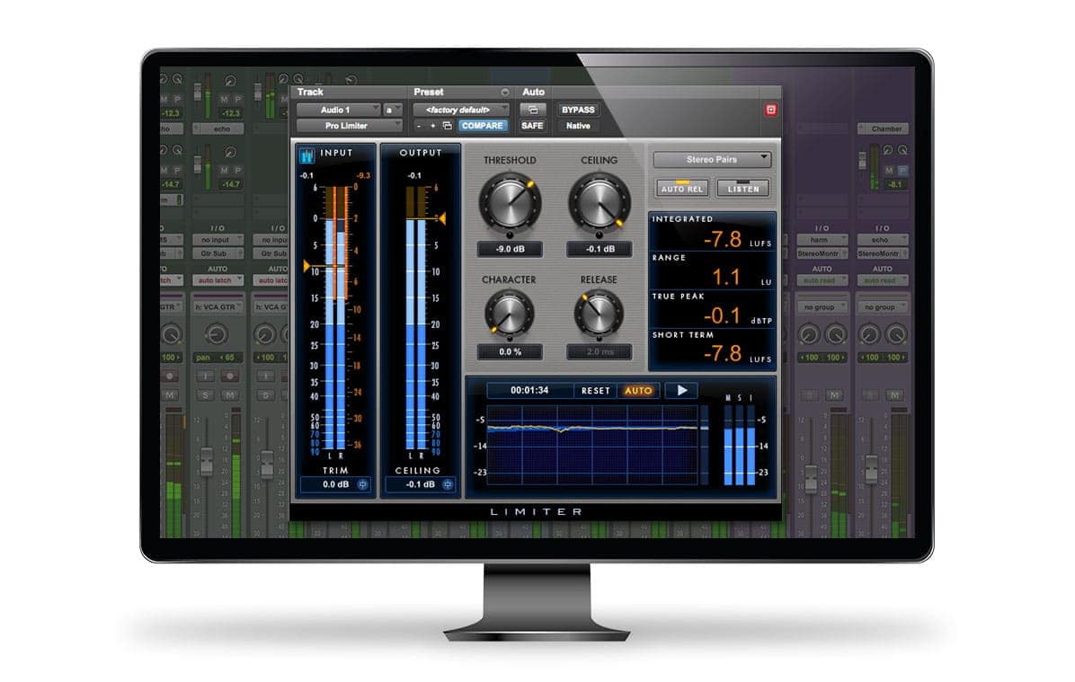The width and height of the screenshot is (1075, 682).
Task: Toggle the AUTO REL switch
Action: pyautogui.click(x=681, y=188)
